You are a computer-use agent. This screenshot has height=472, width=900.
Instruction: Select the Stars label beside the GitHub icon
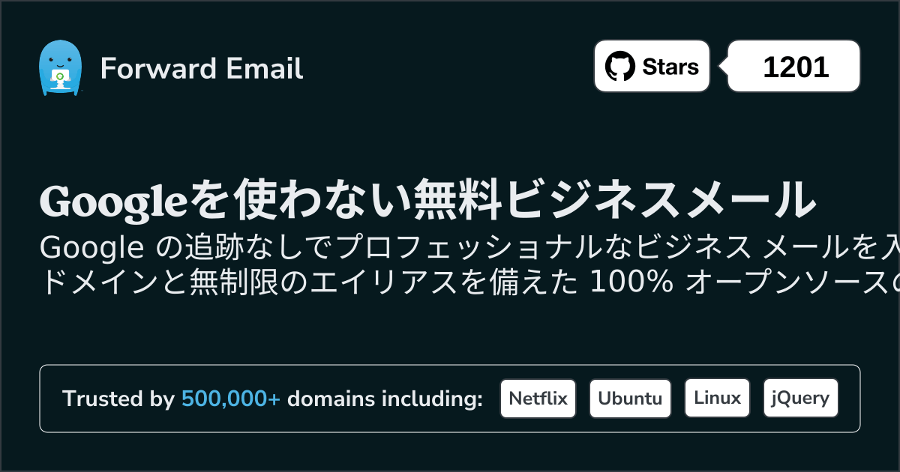[x=670, y=67]
